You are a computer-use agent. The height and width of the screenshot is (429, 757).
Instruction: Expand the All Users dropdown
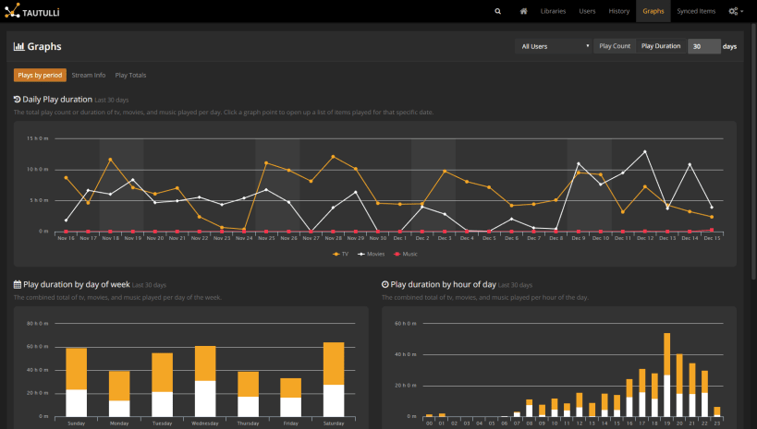554,46
